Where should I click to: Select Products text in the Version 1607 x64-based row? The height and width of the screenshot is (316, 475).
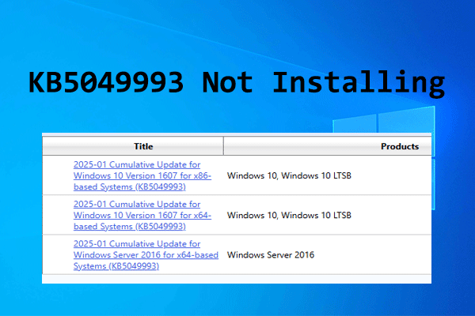click(x=289, y=216)
